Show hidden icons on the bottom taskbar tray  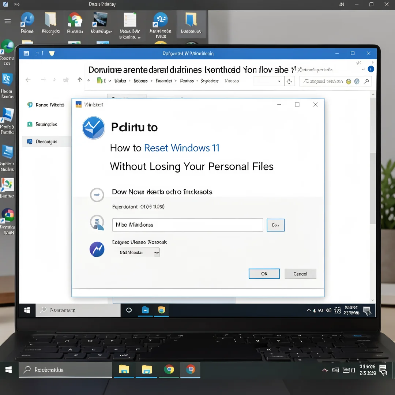325,370
